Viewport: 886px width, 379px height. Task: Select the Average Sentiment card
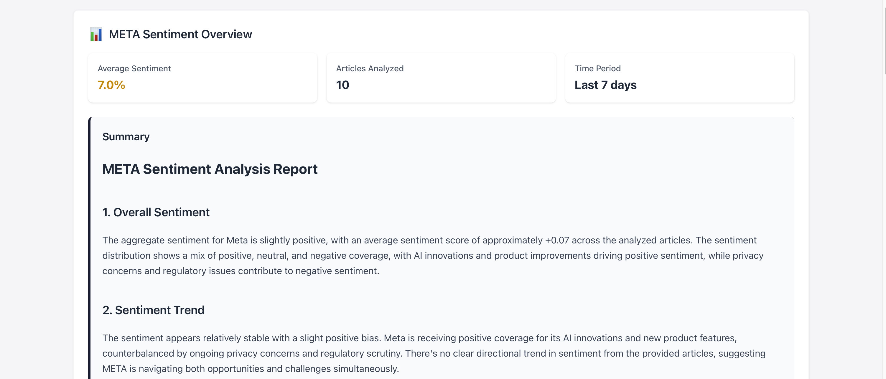coord(202,78)
